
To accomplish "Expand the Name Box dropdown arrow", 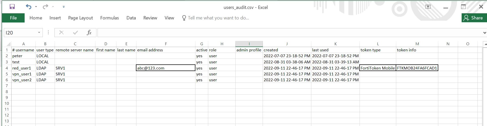I will pos(39,33).
